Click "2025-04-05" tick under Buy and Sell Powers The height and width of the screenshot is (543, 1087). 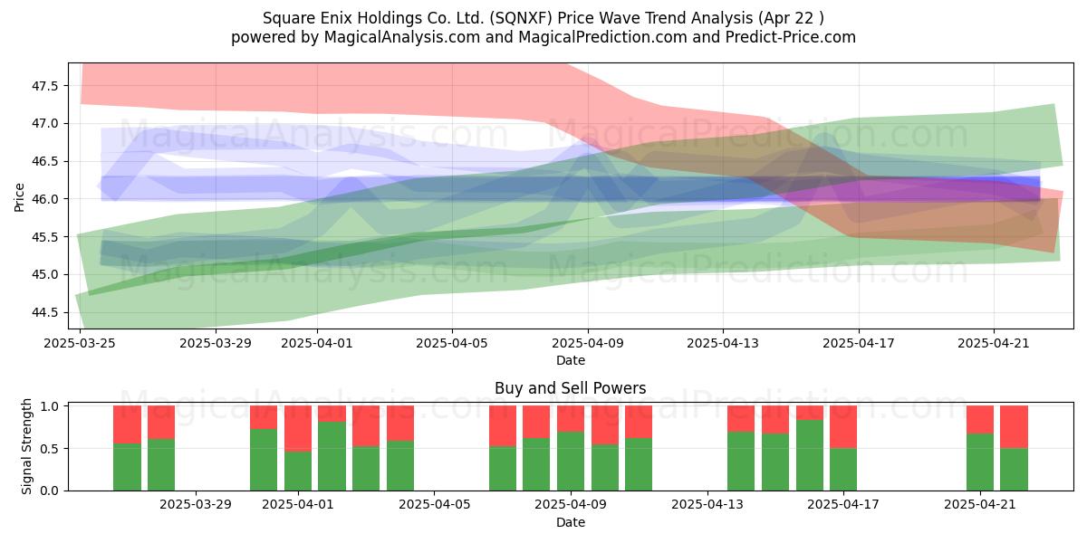[434, 505]
